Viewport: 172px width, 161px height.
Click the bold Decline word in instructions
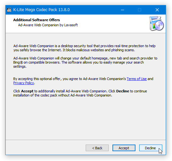click(123, 91)
